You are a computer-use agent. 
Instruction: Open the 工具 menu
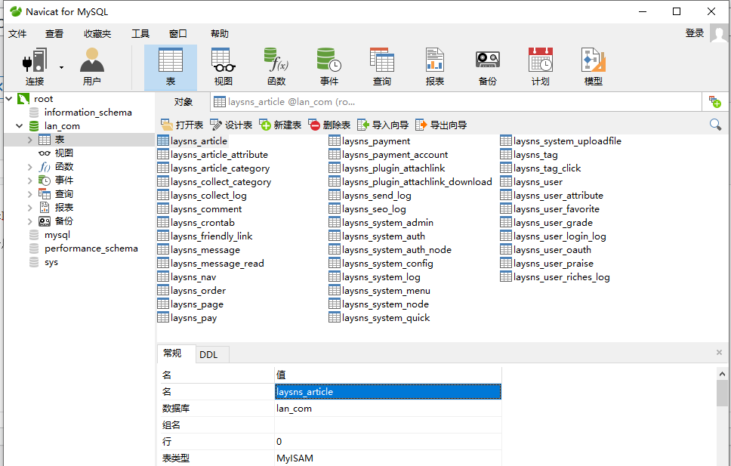(x=140, y=34)
